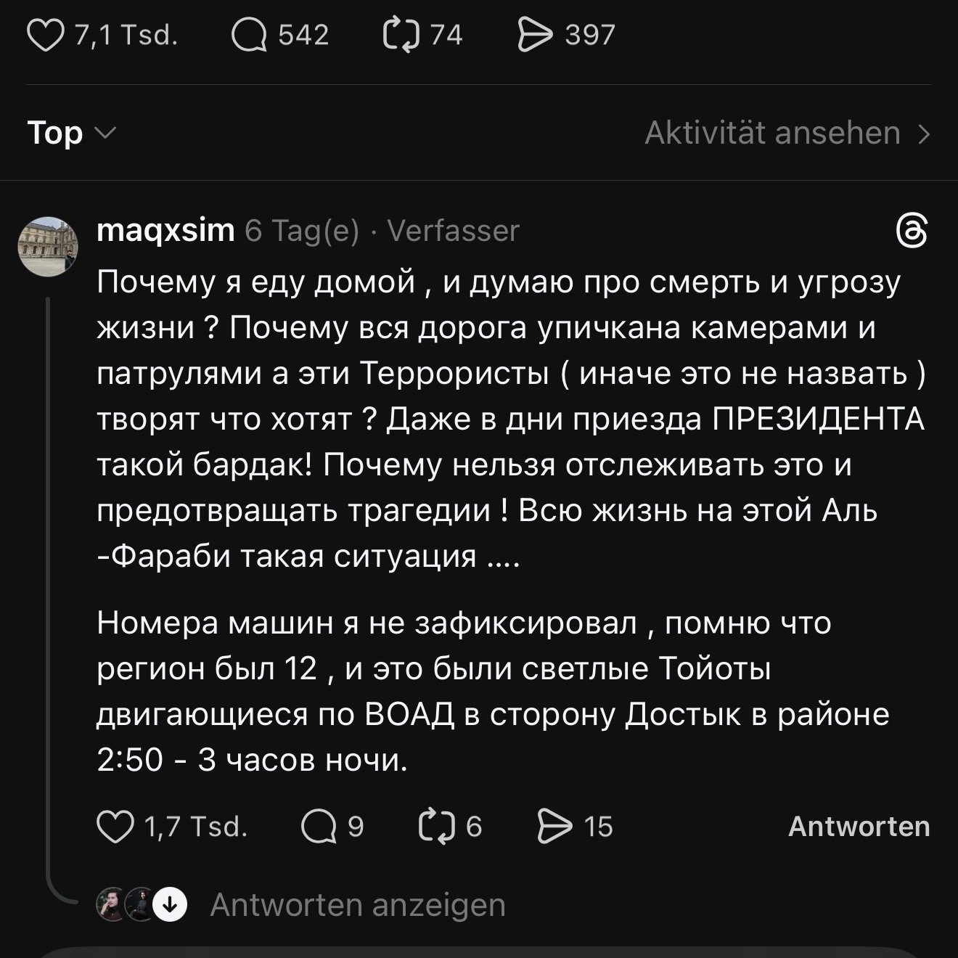Click the Aktivität ansehen chevron arrow
This screenshot has width=958, height=958.
point(924,134)
